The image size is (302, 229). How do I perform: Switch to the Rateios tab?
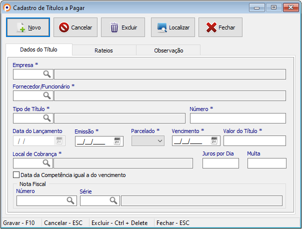click(103, 50)
